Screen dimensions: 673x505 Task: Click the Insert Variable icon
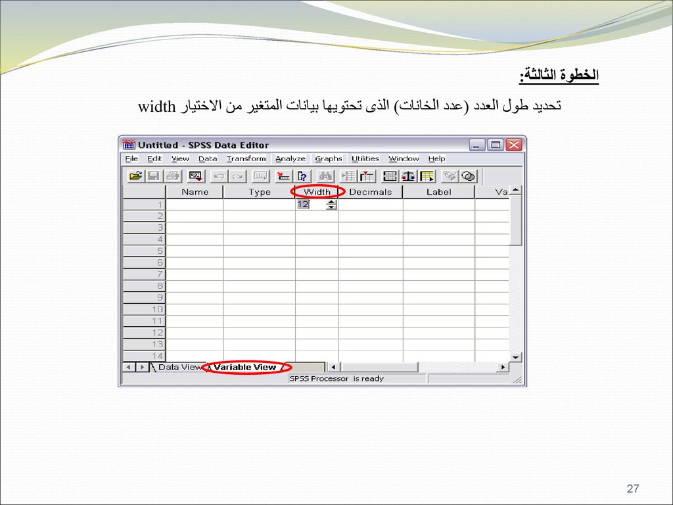point(367,176)
